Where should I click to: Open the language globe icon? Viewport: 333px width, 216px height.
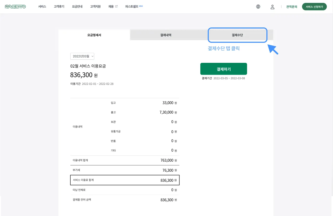(258, 7)
